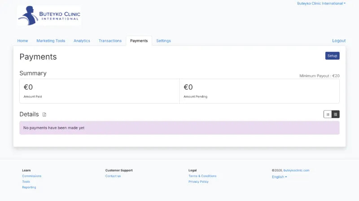
Task: Go to the Home tab
Action: pos(23,41)
